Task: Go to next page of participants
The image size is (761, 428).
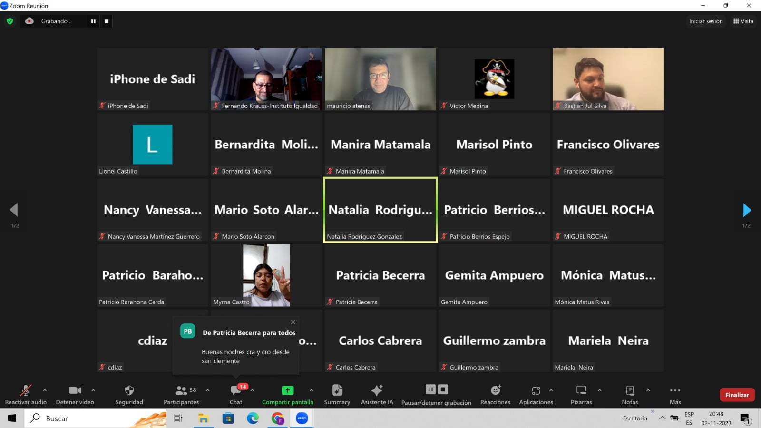Action: point(747,210)
